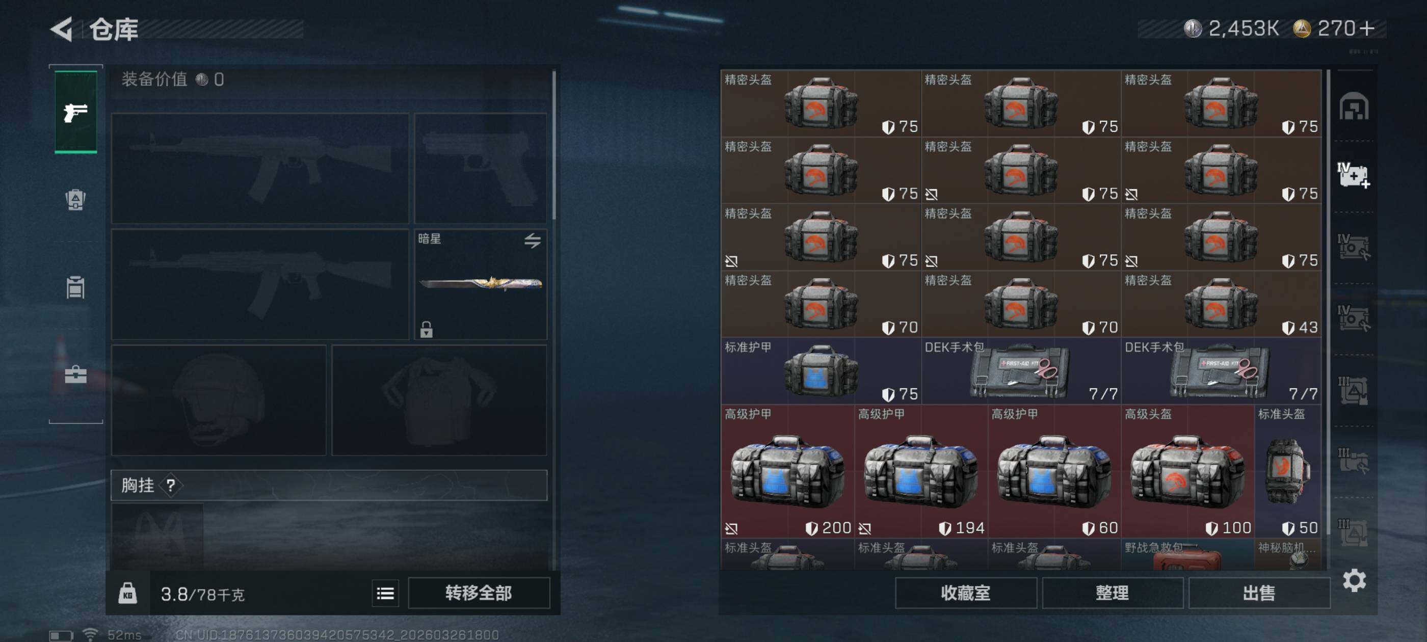The width and height of the screenshot is (1427, 642).
Task: Click the 整理 sort button
Action: pos(1113,593)
